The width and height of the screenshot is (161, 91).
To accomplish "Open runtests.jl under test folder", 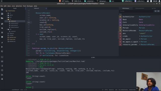I will click(x=13, y=31).
